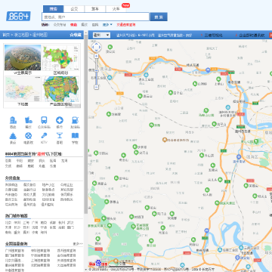Open the school open-book icon
Image resolution: width=272 pixels, height=272 pixels.
pos(75,136)
